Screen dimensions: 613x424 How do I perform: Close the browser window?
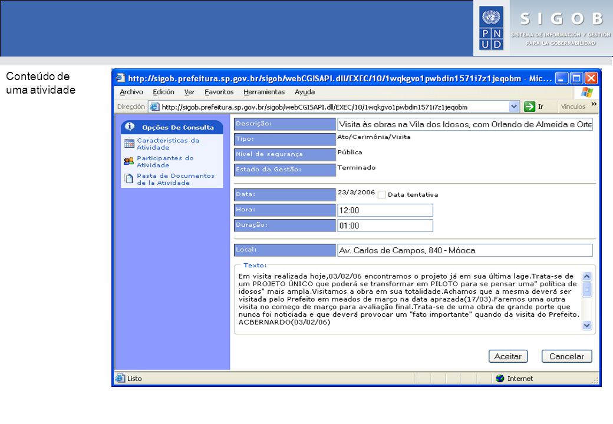tap(591, 78)
